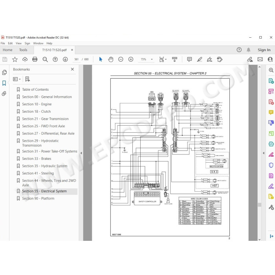Image resolution: width=275 pixels, height=275 pixels.
Task: Switch to the Tools tab
Action: coord(23,50)
